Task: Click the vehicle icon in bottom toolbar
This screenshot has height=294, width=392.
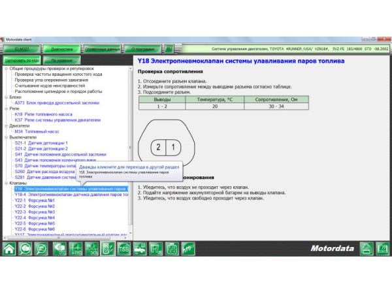Action: click(140, 249)
